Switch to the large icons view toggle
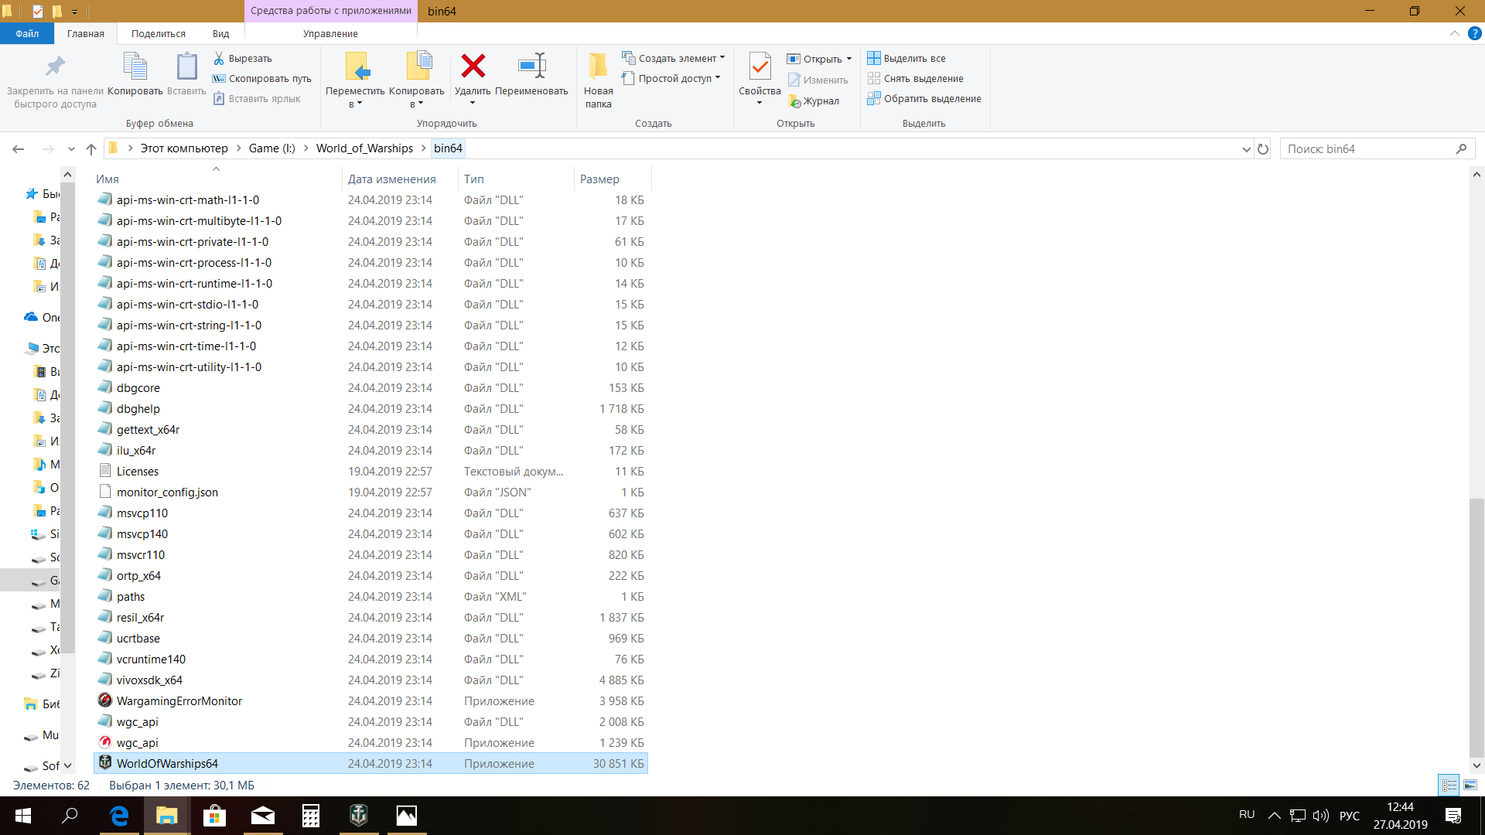Viewport: 1485px width, 835px height. point(1470,785)
